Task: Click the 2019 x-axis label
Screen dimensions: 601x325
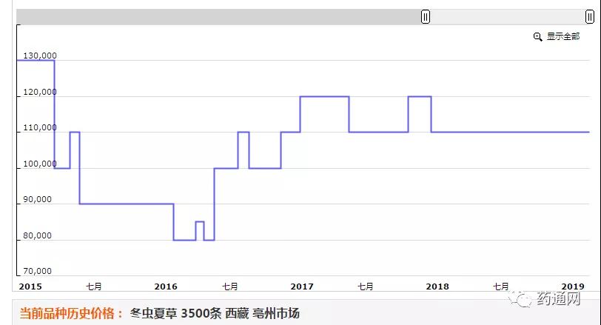Action: pyautogui.click(x=573, y=287)
